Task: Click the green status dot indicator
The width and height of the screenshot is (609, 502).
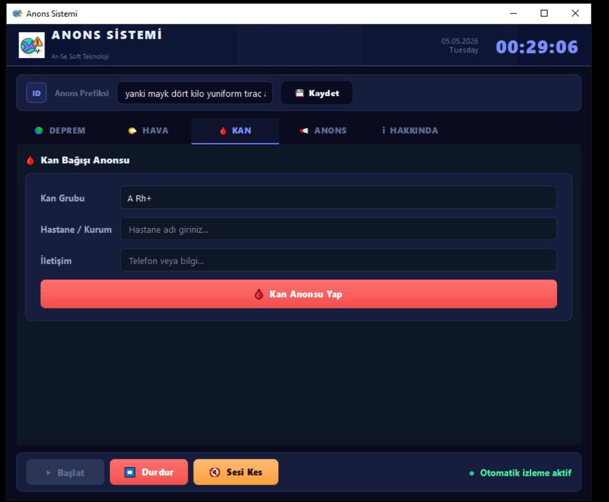Action: [x=471, y=473]
